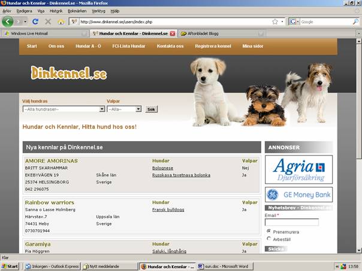Image resolution: width=362 pixels, height=271 pixels.
Task: Switch to Inkorgen - Outlook Express in taskbar
Action: click(x=52, y=266)
